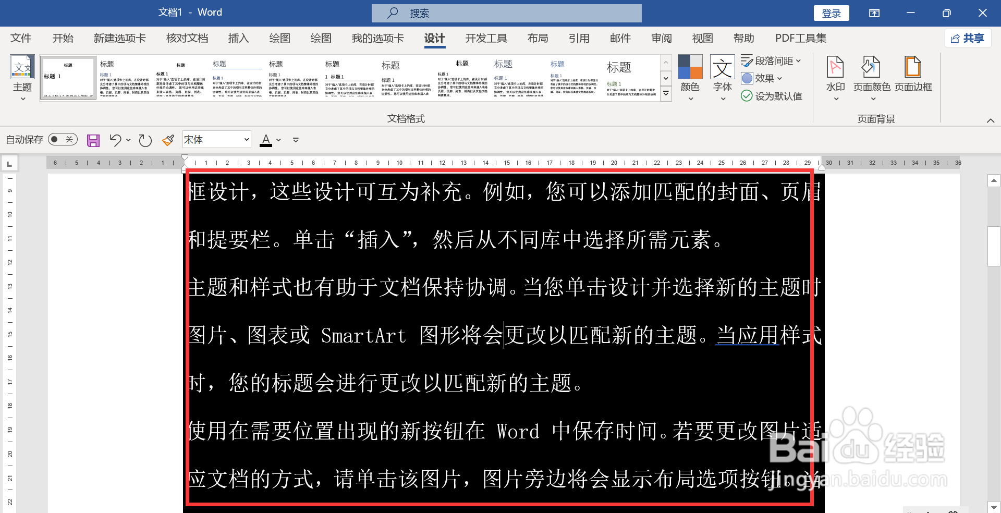Click the tab stop selector at ruler corner
Screen dimensions: 1001x513
click(9, 164)
